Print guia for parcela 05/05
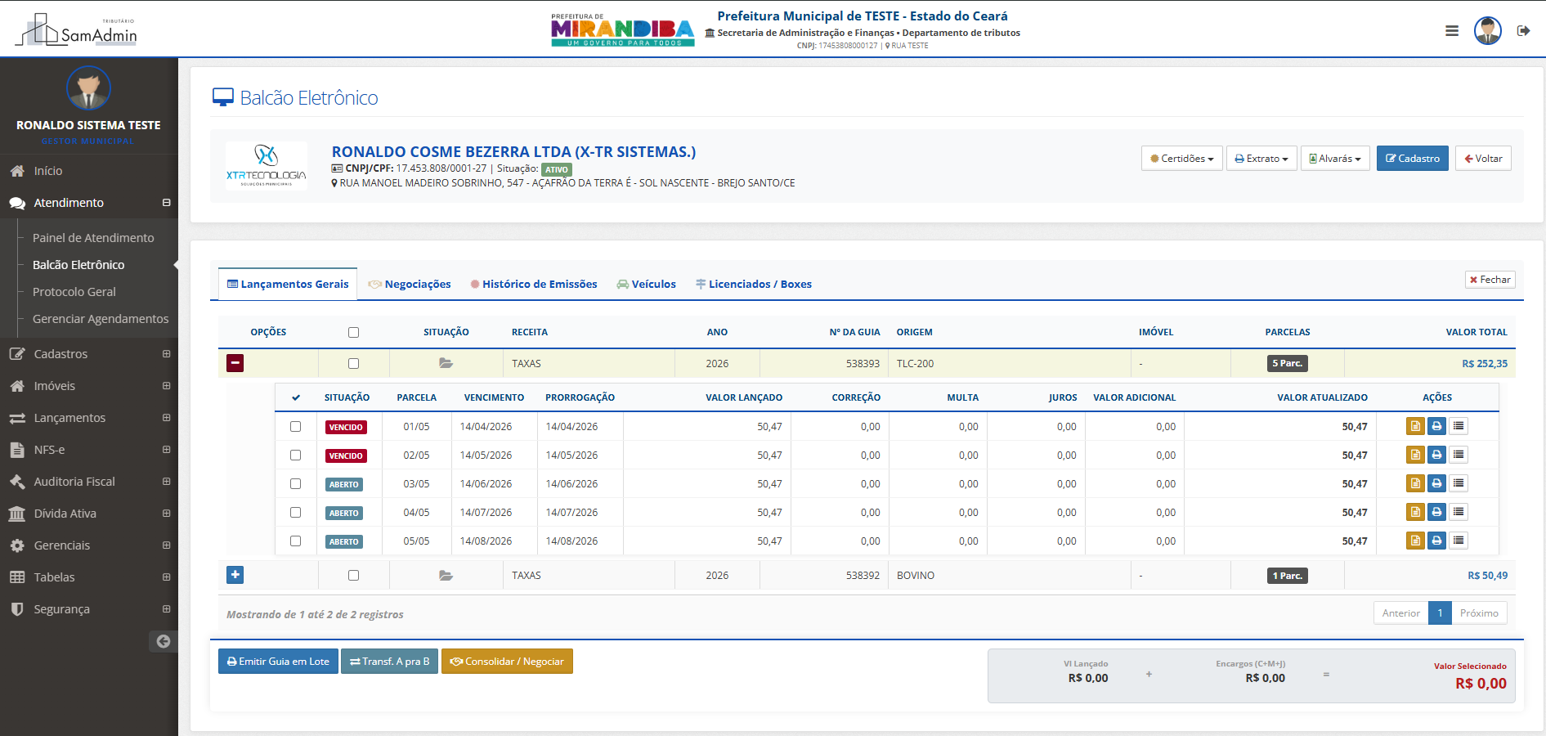 (1436, 541)
